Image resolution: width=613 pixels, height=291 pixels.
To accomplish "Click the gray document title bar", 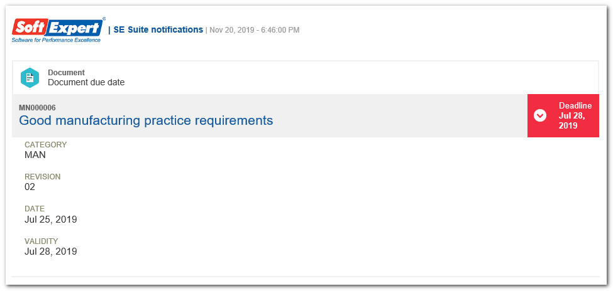I will pyautogui.click(x=270, y=115).
